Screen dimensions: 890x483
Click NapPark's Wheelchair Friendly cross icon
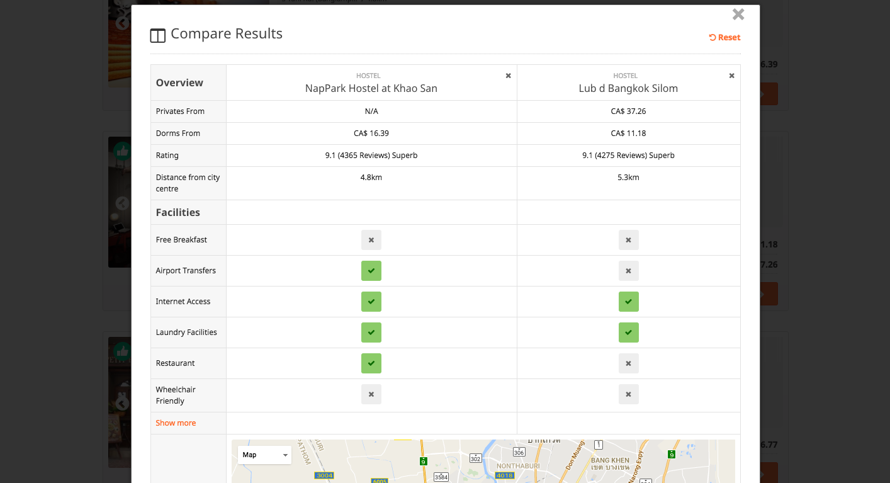click(371, 394)
